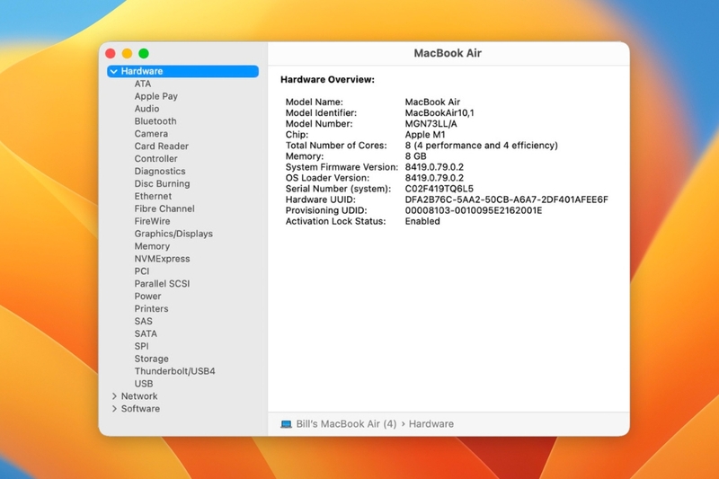Click the Model Identifier value MacBookAir10,1

439,112
